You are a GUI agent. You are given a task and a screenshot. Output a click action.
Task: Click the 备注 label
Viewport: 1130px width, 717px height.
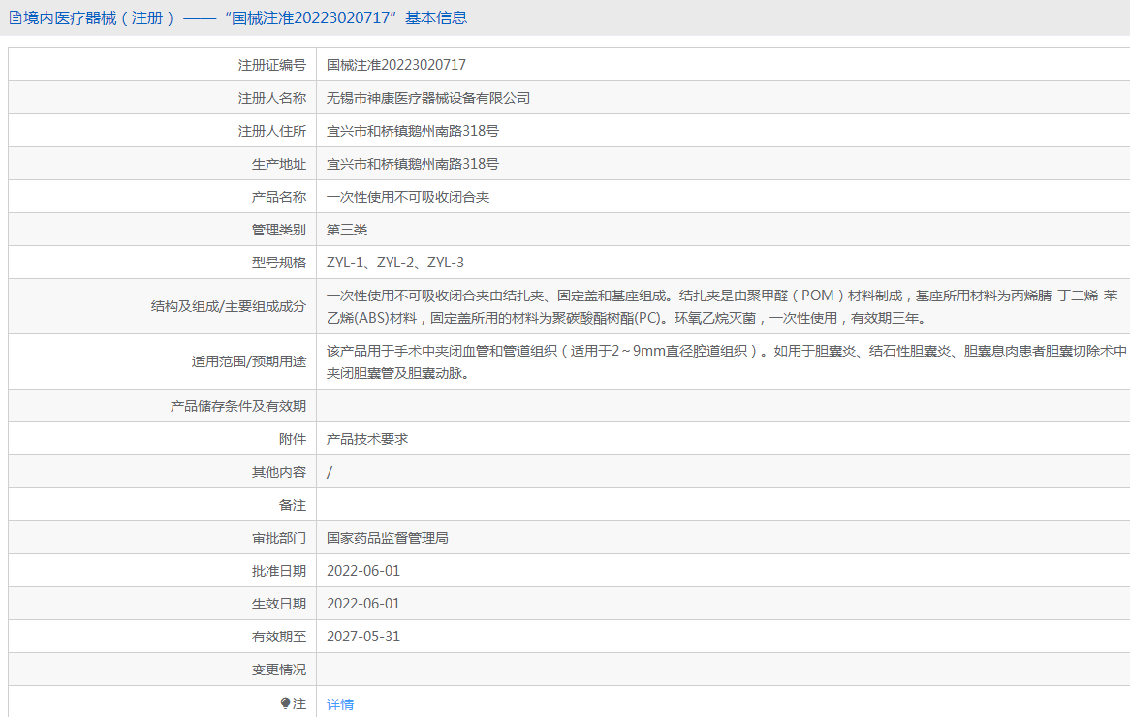293,505
